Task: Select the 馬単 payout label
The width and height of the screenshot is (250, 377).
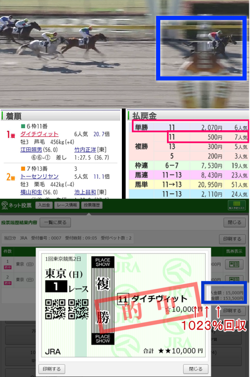Action: click(141, 184)
